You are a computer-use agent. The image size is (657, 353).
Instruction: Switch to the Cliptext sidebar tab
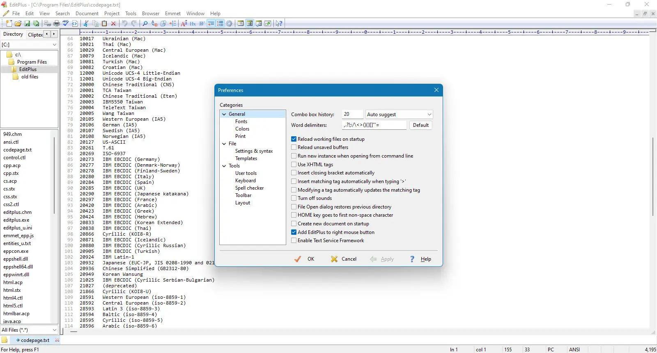click(x=35, y=34)
